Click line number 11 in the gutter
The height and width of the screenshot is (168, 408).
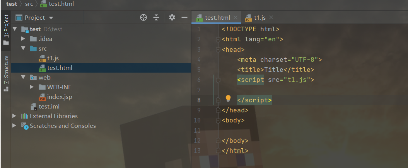point(198,131)
